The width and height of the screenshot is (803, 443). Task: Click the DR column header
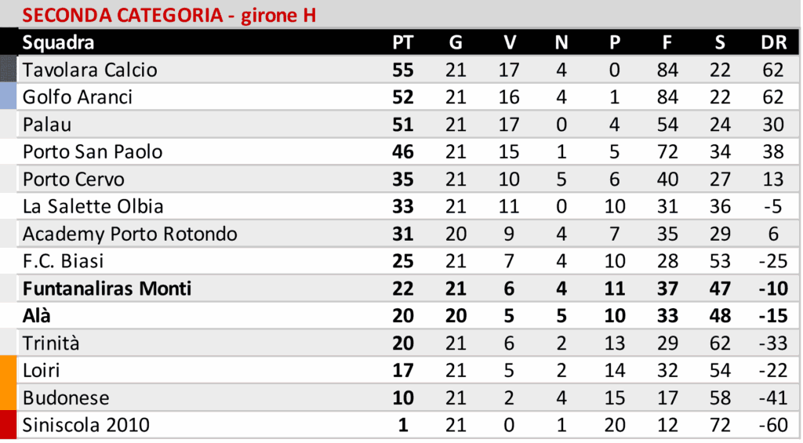point(773,42)
